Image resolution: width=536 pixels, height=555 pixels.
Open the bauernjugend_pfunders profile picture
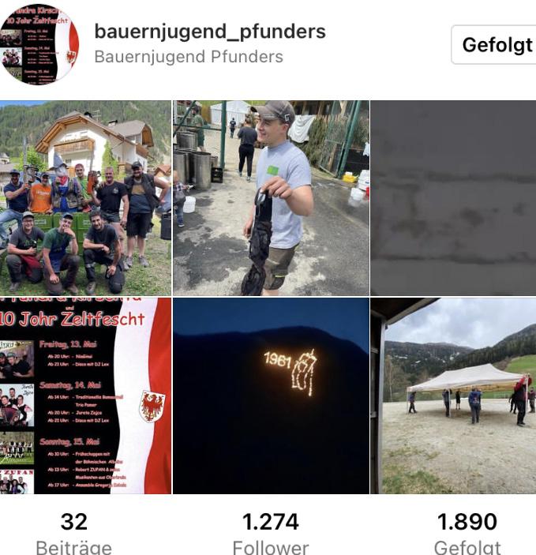click(x=39, y=44)
